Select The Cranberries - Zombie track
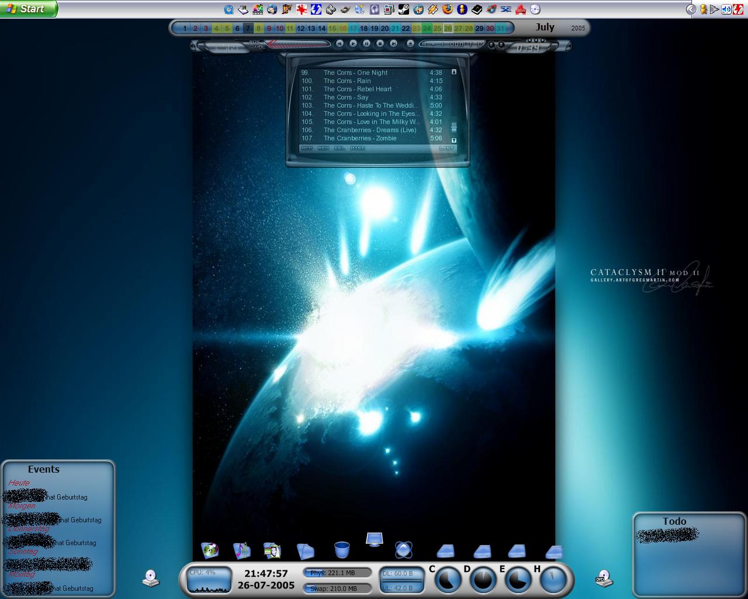The image size is (748, 599). [x=372, y=138]
